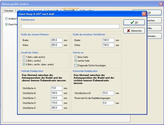The height and width of the screenshot is (125, 164).
Task: Click Größe der einzelnen Stickflächen label
Action: point(89,34)
